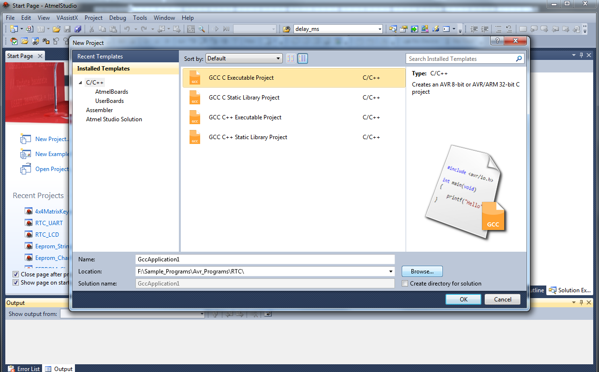Click the Open File folder icon

[x=57, y=29]
